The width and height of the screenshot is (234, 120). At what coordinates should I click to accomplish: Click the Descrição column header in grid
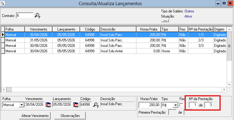[118, 29]
